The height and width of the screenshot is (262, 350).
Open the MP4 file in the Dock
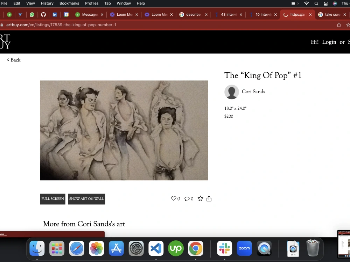click(x=293, y=248)
